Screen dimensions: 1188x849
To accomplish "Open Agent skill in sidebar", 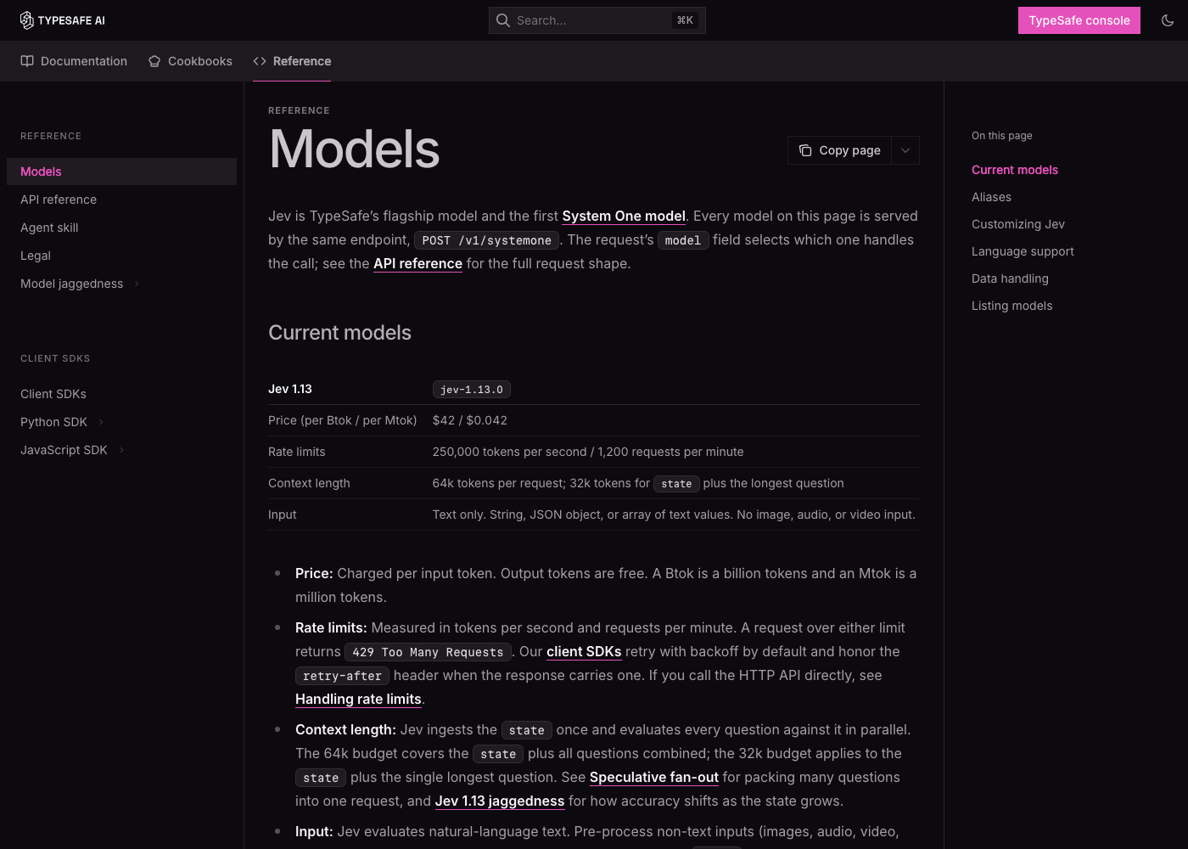I will (49, 228).
